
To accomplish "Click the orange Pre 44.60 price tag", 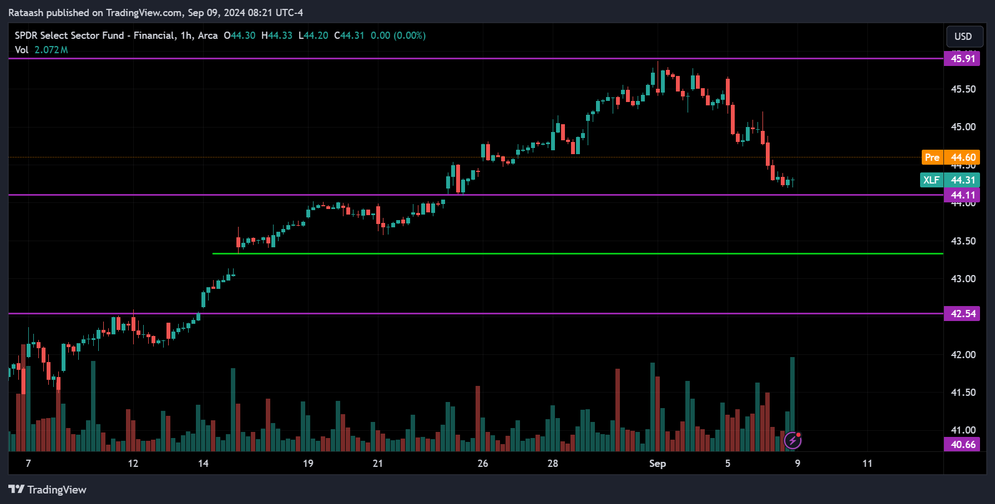I will [951, 157].
